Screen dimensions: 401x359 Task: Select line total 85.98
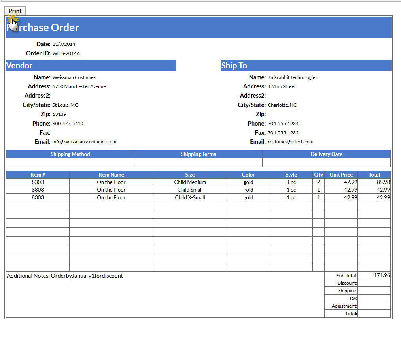[374, 182]
